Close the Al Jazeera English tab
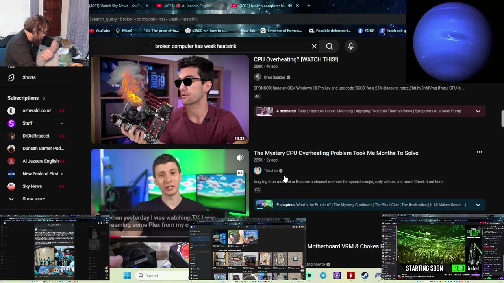The height and width of the screenshot is (283, 504). [x=222, y=6]
